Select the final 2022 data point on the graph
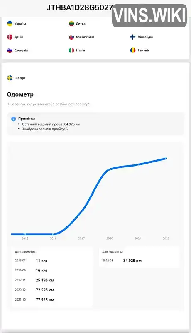191x333 pixels. [166, 159]
